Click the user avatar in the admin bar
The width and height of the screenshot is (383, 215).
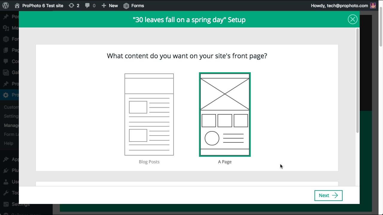point(373,5)
